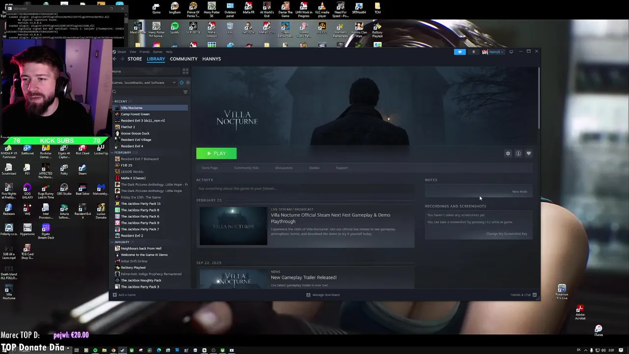Add Villa Nocturne to favorites heart icon

[x=529, y=153]
